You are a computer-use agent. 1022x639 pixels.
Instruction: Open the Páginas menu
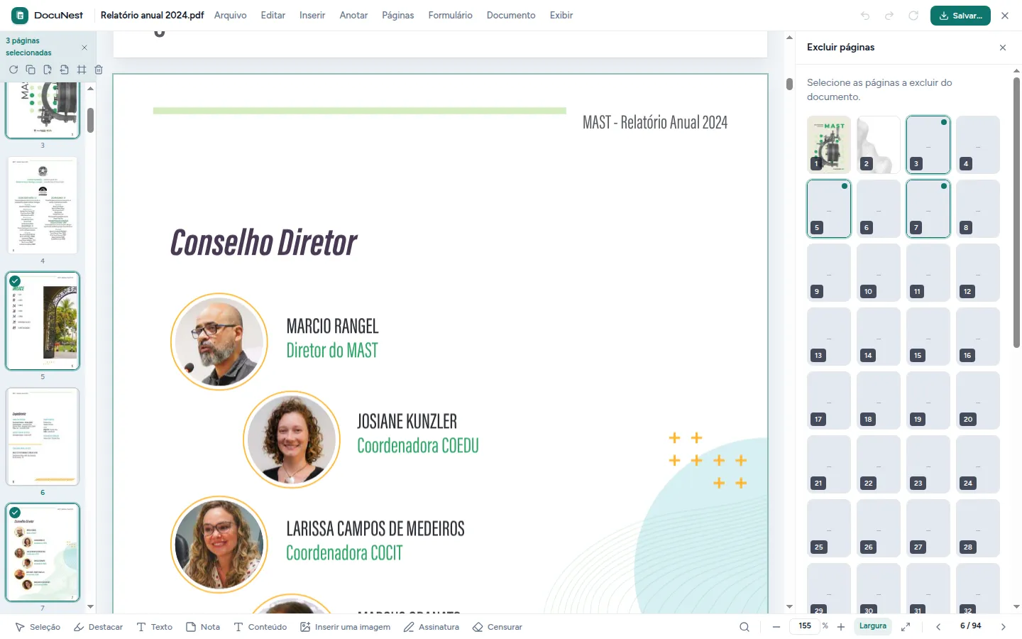(x=398, y=16)
